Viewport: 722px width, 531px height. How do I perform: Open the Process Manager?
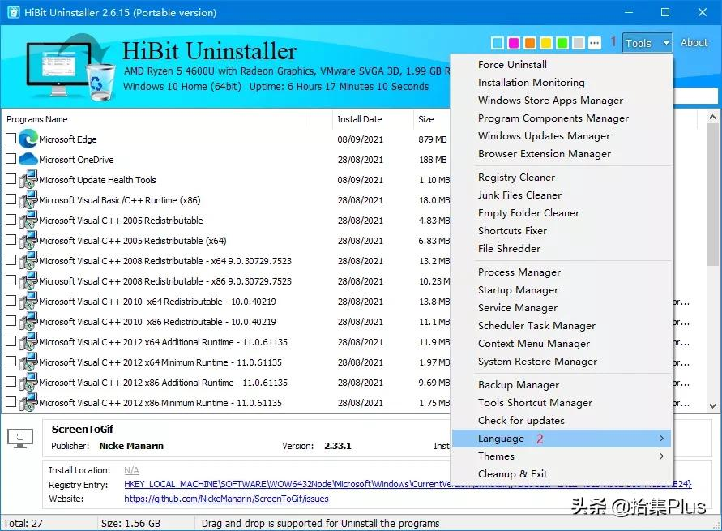coord(562,272)
